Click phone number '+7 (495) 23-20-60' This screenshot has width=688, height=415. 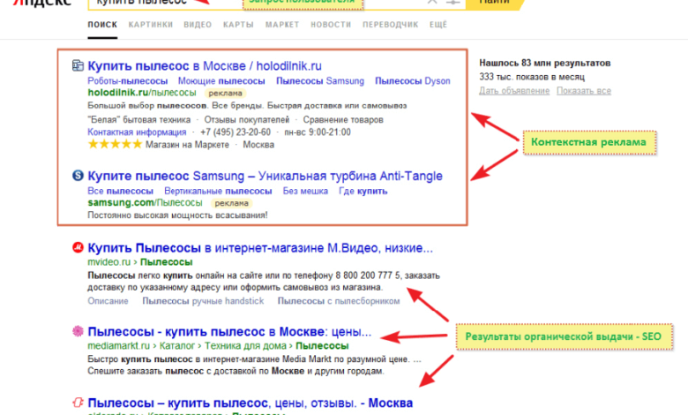pyautogui.click(x=236, y=132)
